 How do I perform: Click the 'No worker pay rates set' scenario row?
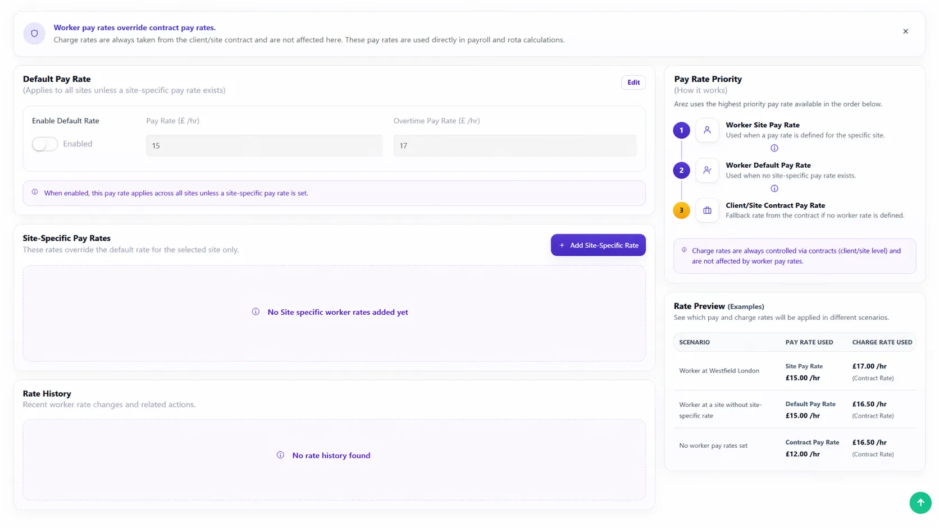tap(713, 446)
